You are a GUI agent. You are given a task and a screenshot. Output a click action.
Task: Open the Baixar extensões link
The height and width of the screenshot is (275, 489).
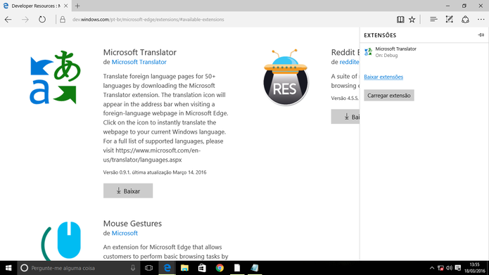[x=383, y=77]
